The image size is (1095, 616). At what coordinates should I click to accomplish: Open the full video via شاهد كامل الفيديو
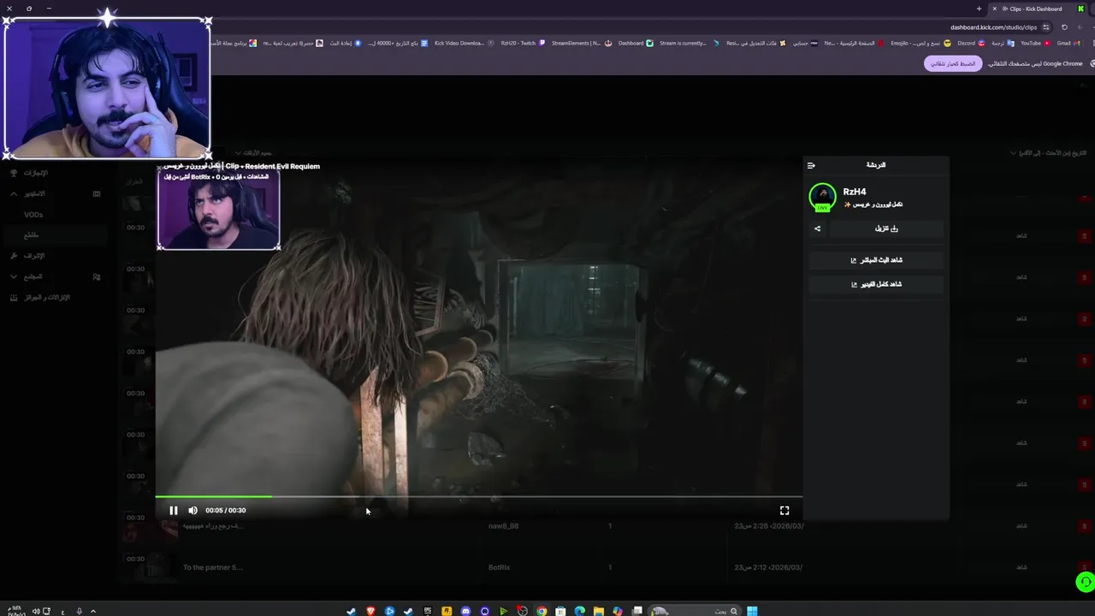tap(876, 284)
